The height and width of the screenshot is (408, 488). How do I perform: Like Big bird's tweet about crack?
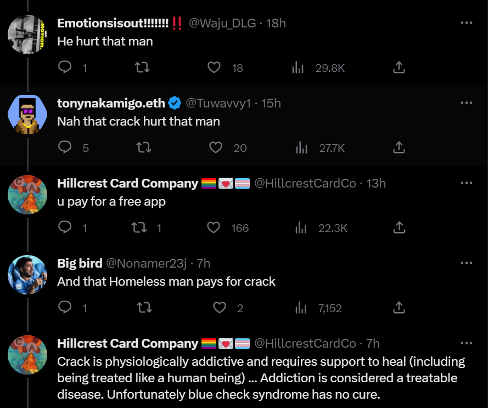(x=219, y=308)
